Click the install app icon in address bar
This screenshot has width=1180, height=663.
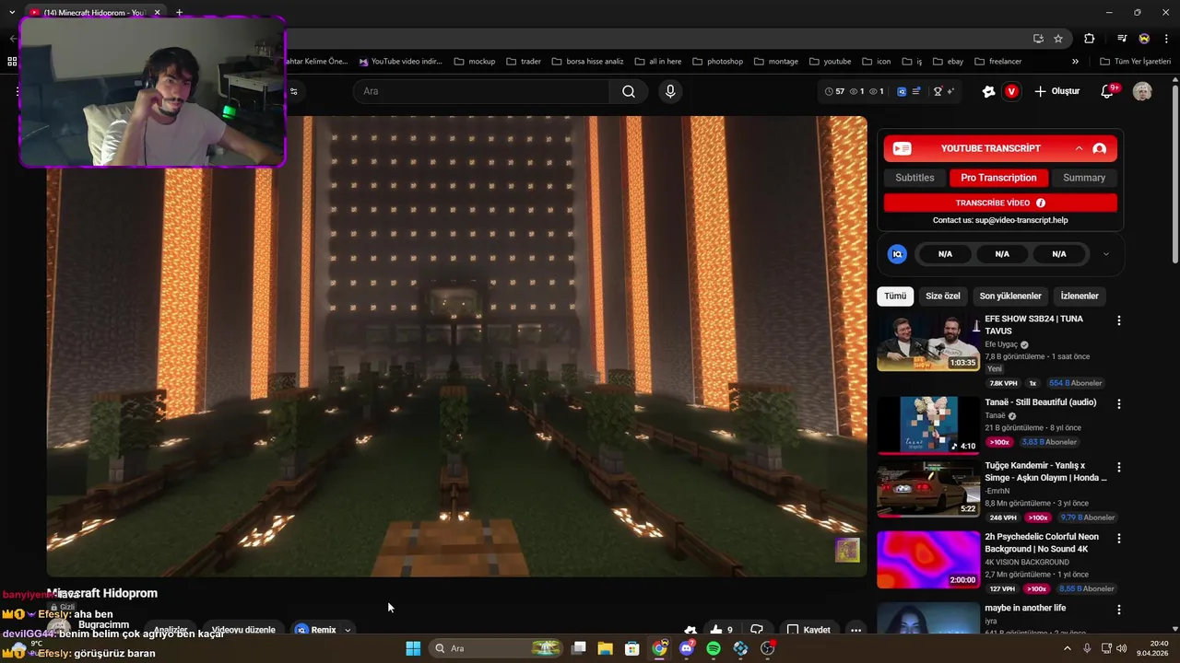point(1038,39)
